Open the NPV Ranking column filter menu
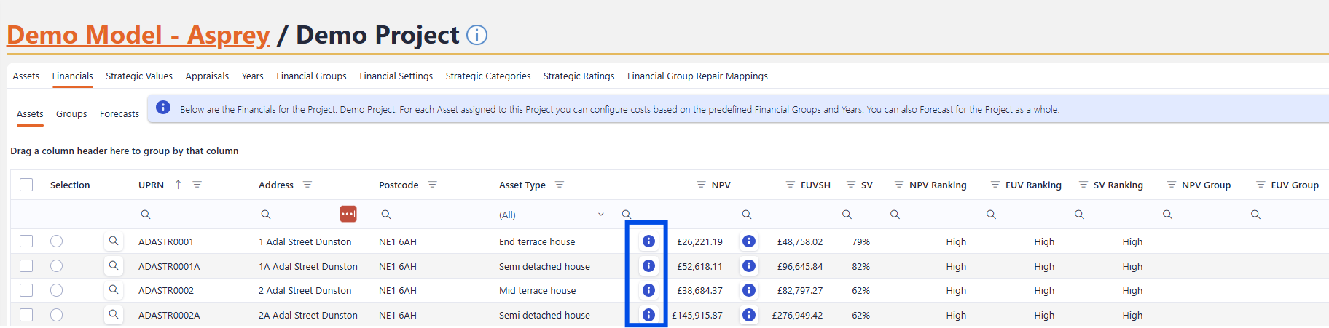1329x328 pixels. point(899,185)
